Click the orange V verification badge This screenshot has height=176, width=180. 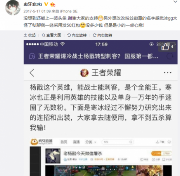click(x=46, y=4)
